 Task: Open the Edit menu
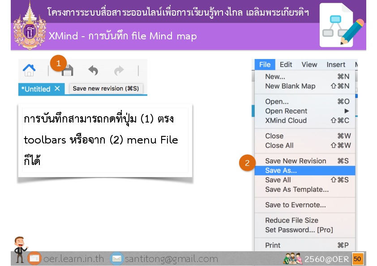pyautogui.click(x=286, y=64)
